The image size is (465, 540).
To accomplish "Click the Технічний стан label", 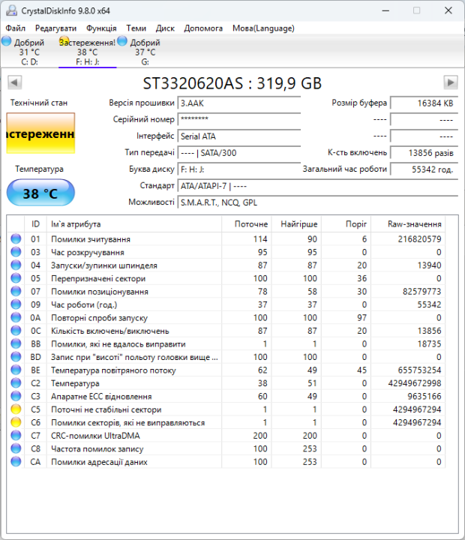I will tap(39, 103).
